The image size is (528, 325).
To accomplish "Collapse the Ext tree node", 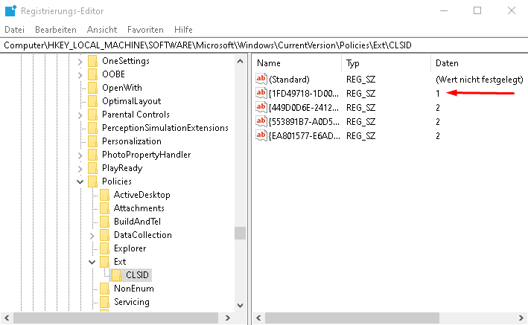I will [92, 262].
